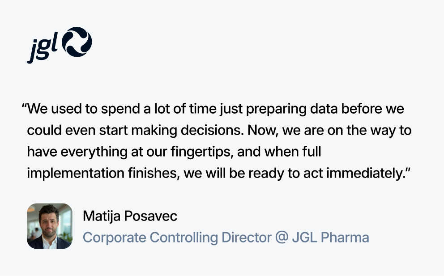
Task: Click the phrase "ready to act"
Action: 286,173
